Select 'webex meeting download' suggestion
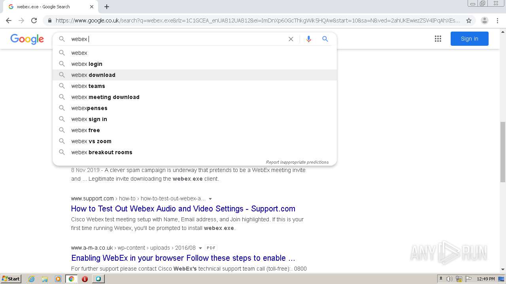This screenshot has height=284, width=506. click(194, 97)
